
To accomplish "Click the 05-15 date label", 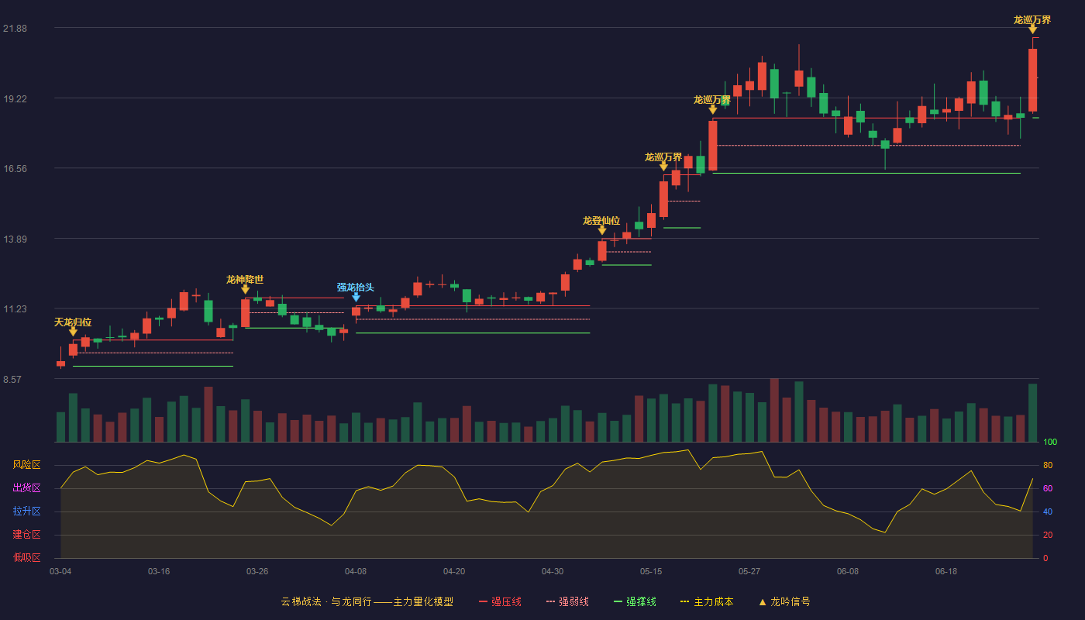I will click(651, 571).
